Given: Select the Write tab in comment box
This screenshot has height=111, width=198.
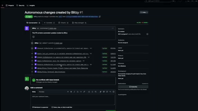Looking at the screenshot, I should coord(34,92).
